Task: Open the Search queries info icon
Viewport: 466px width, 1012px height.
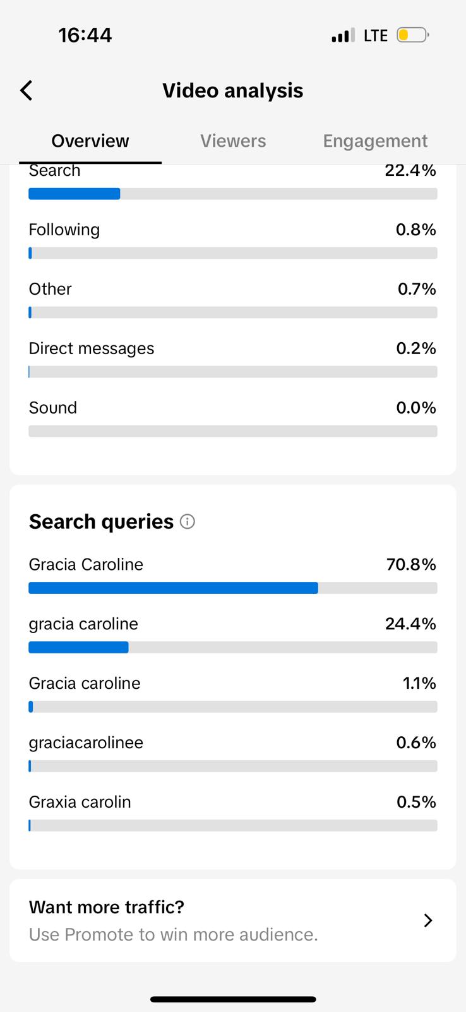Action: [x=188, y=521]
